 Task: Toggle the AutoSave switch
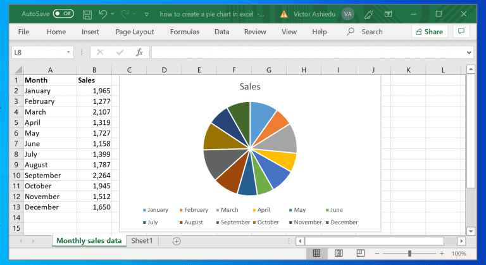click(63, 14)
